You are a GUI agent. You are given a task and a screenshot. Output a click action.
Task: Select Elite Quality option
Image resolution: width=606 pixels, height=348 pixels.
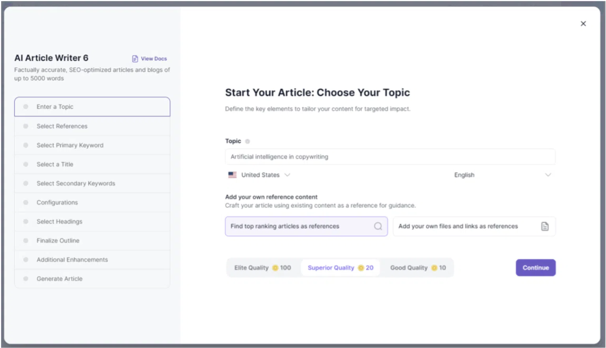tap(263, 268)
